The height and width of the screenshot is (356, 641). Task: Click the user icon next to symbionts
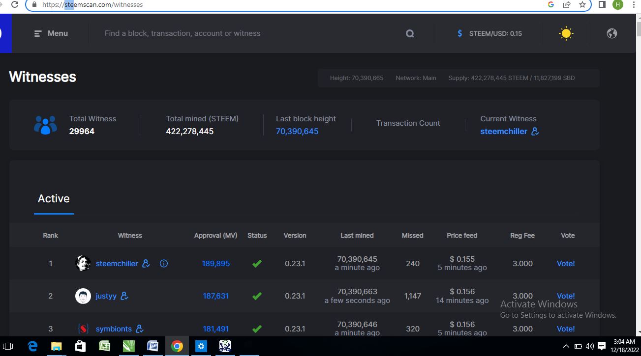140,329
